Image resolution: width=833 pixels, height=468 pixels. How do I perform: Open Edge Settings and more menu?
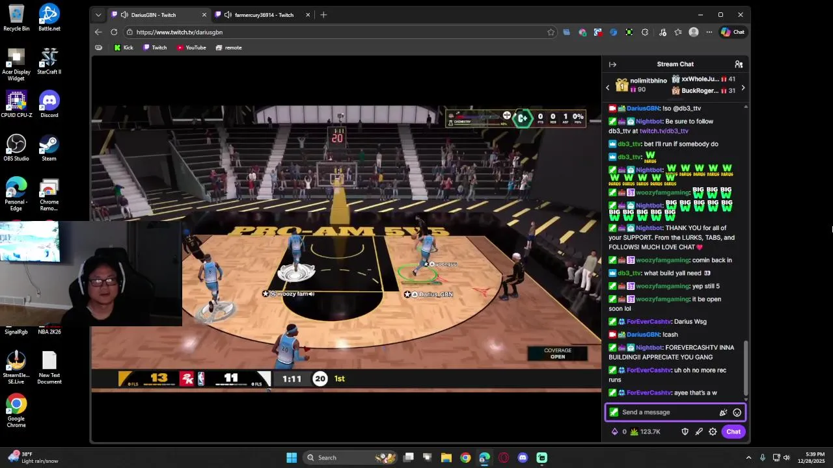click(x=709, y=32)
